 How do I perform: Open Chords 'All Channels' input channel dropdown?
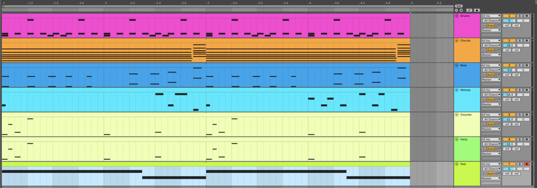coord(491,45)
